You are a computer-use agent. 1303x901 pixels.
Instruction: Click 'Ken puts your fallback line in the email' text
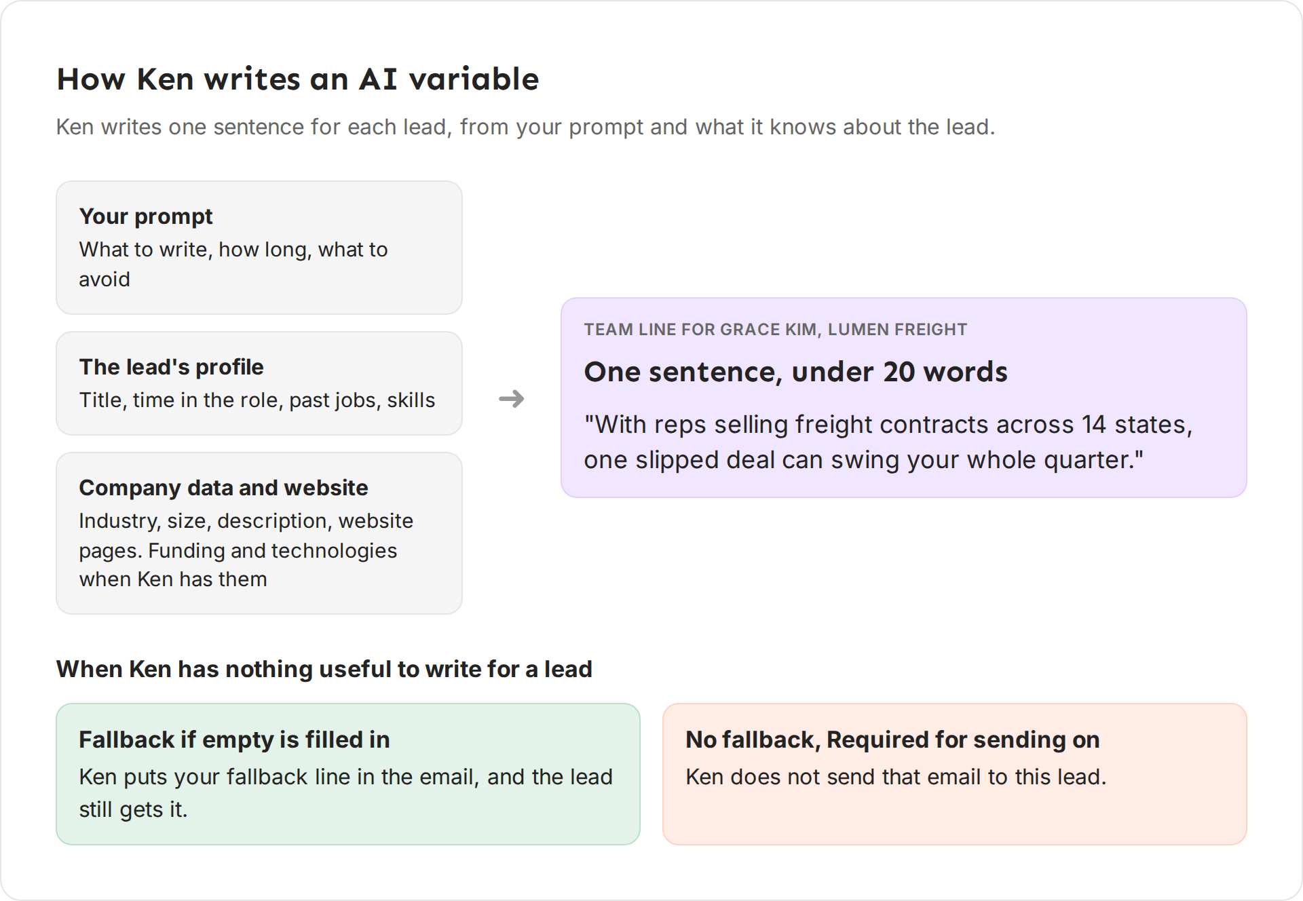[x=346, y=792]
